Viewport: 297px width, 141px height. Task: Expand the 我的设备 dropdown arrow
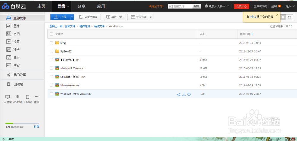(x=151, y=17)
